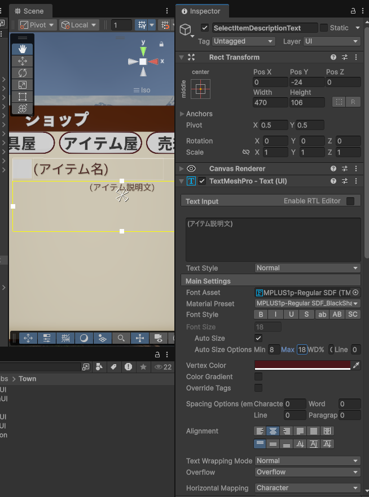The image size is (369, 497).
Task: Select the Rotate tool in scene toolbar
Action: tap(23, 73)
